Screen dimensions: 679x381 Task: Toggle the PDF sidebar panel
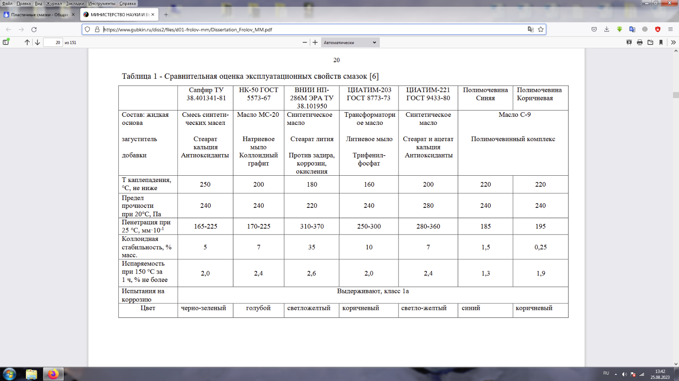coord(6,42)
